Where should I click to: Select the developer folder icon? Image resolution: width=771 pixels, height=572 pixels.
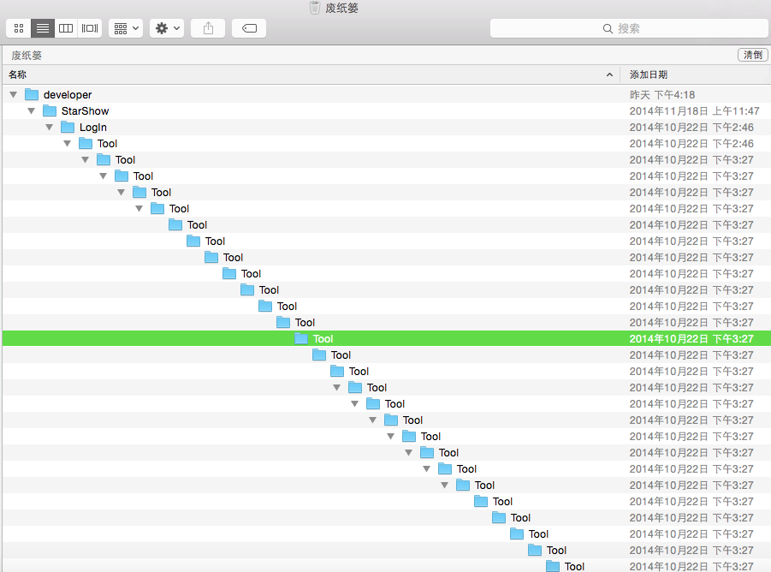[x=32, y=94]
